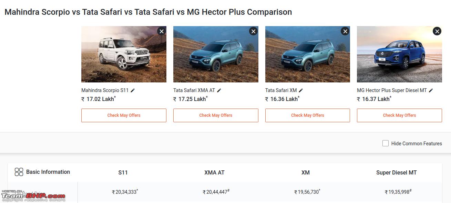Remove Tata Safari XM from comparison

point(345,31)
